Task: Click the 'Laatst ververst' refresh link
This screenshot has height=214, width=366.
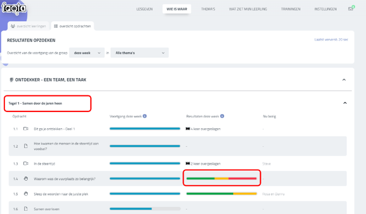Action: click(331, 40)
